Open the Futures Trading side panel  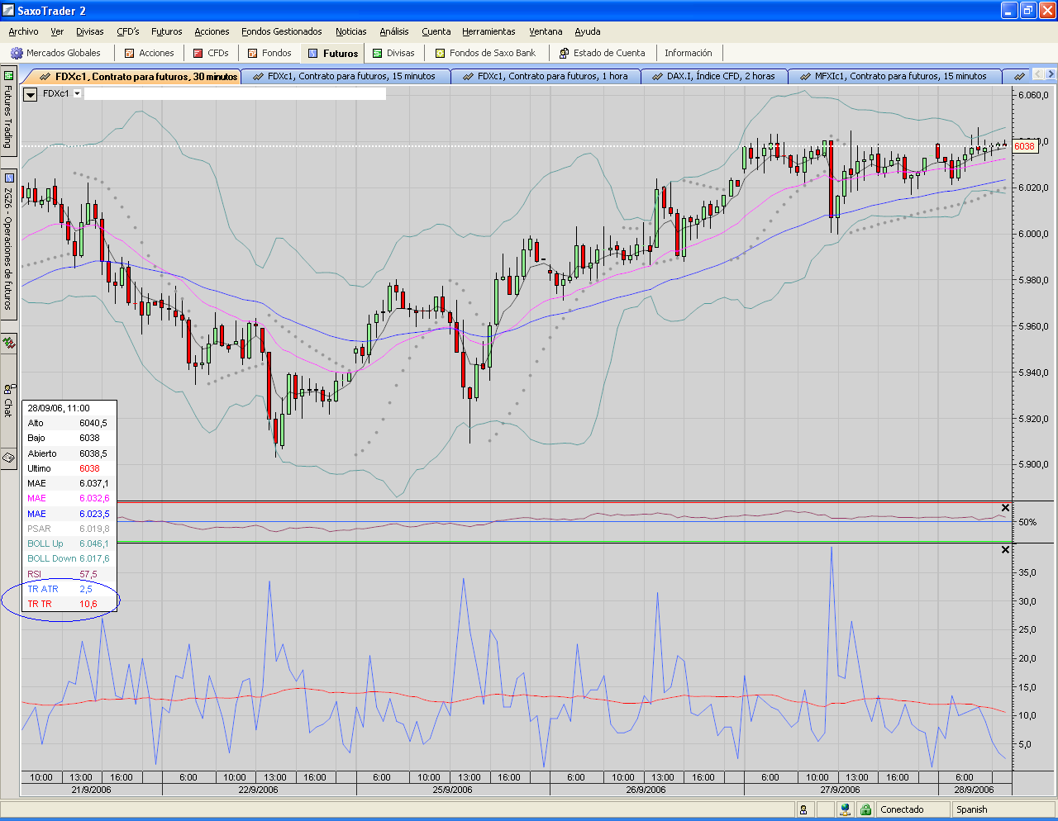point(9,112)
